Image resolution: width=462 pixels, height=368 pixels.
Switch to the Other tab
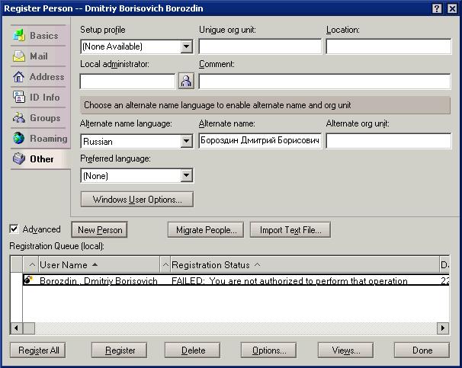(40, 159)
